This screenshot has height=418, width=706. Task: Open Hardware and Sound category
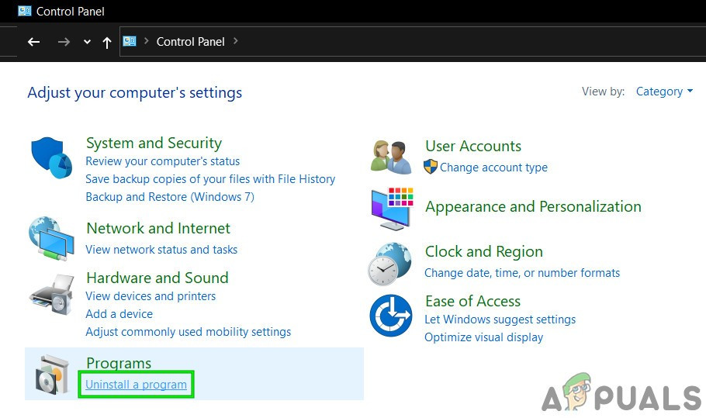tap(157, 278)
